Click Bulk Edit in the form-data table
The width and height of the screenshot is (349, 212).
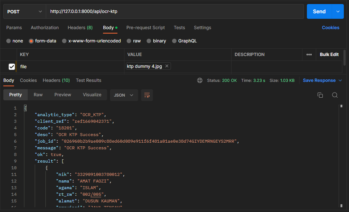pyautogui.click(x=329, y=55)
